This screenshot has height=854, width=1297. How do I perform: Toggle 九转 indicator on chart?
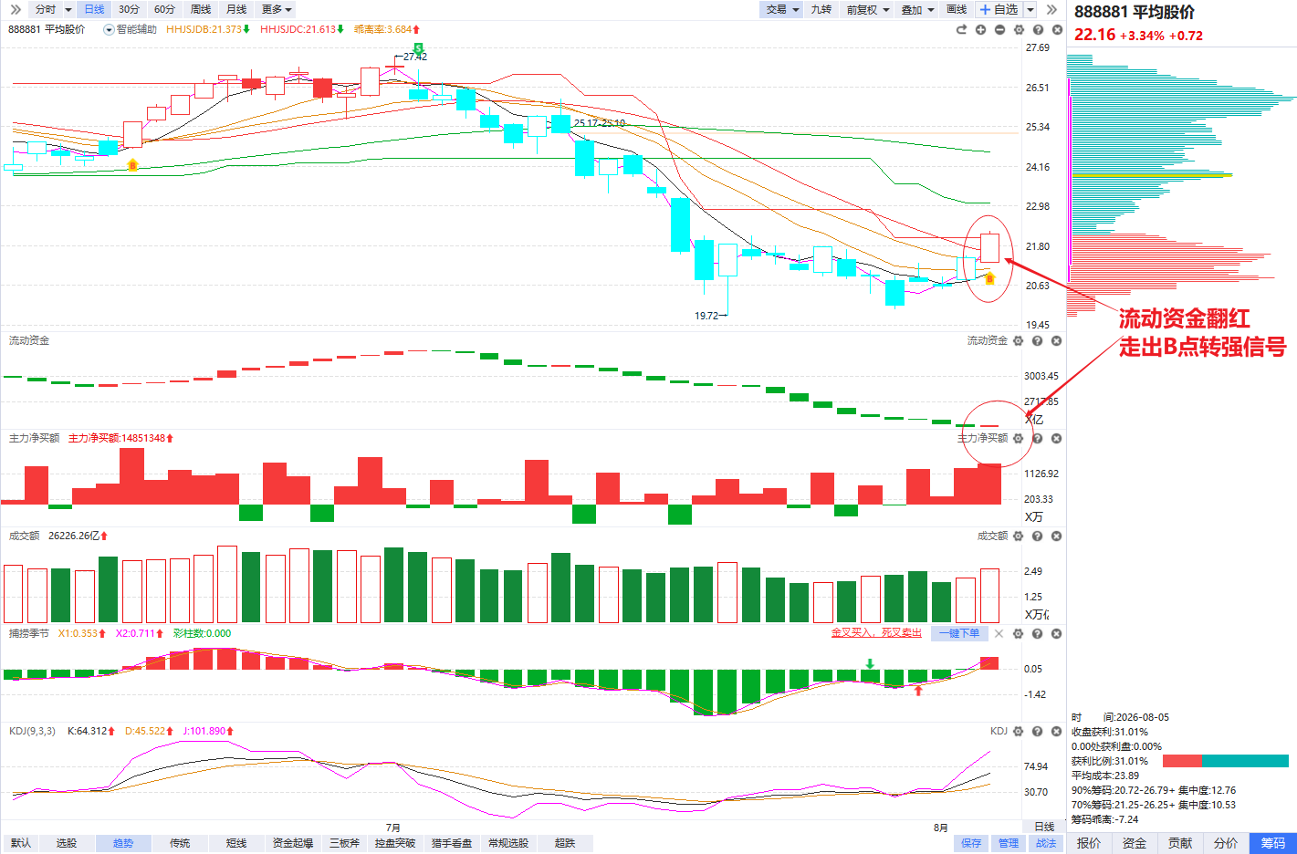pyautogui.click(x=821, y=9)
